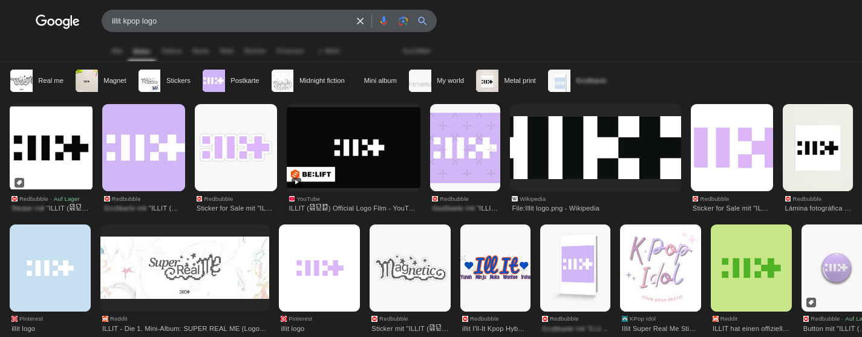Open the green ILLIT logo thumbnail
The width and height of the screenshot is (862, 337).
(751, 268)
